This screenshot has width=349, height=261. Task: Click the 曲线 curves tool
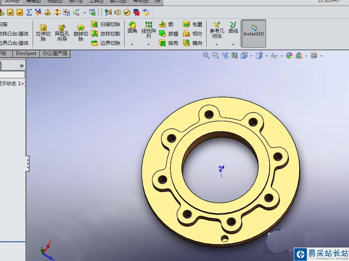click(x=233, y=28)
